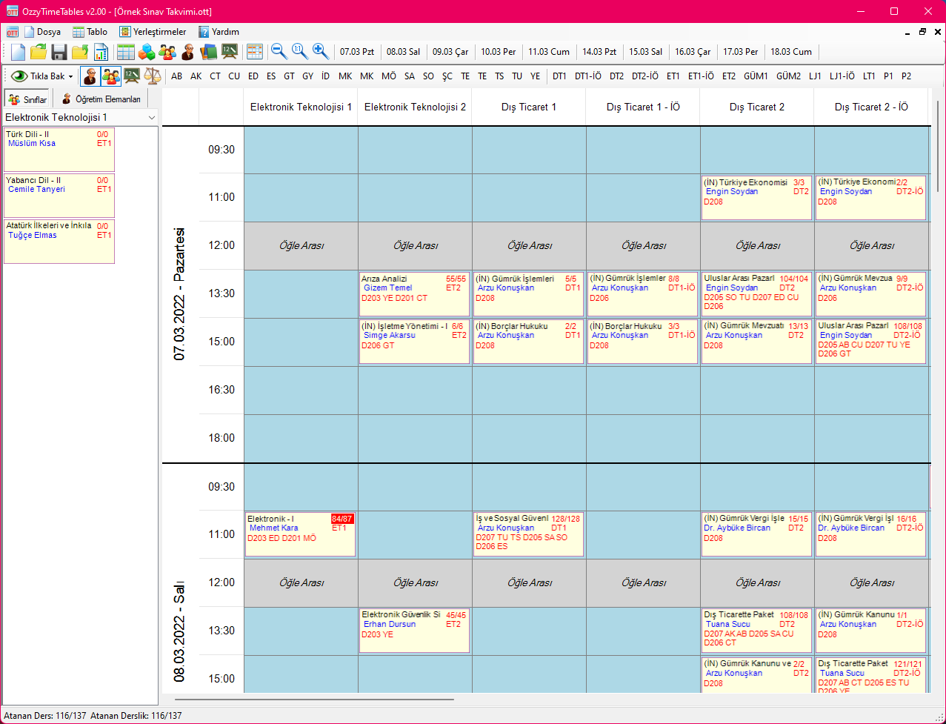Click the save floppy disk icon
This screenshot has width=946, height=724.
click(59, 52)
